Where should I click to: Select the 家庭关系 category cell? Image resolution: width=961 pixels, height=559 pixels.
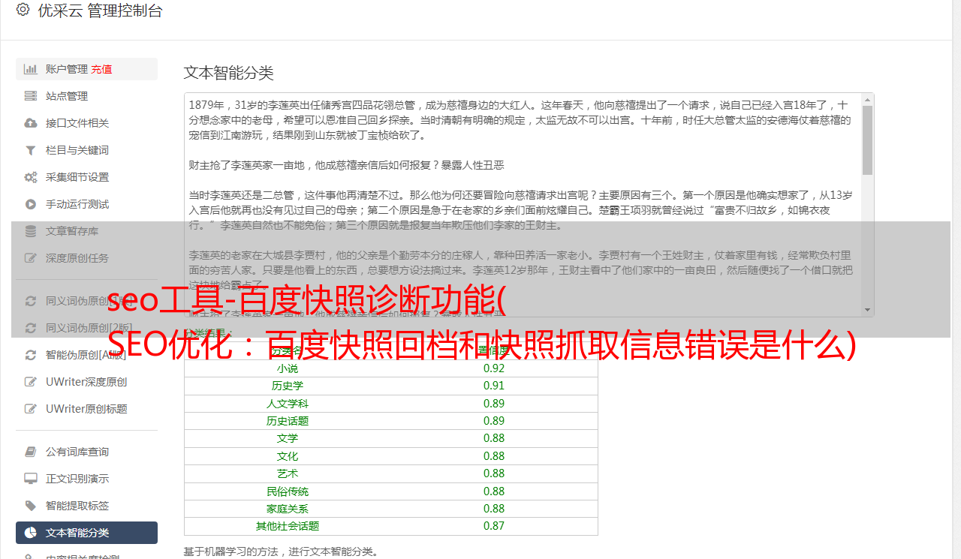[x=288, y=509]
